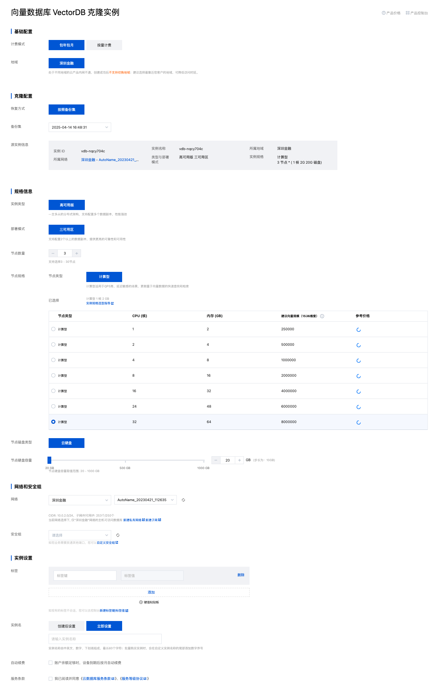This screenshot has height=687, width=435.
Task: Decrease 节点数量 with the minus button
Action: coord(53,253)
